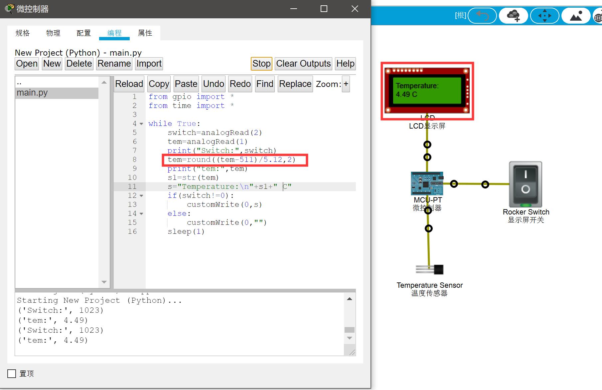Click the Copy button in editor toolbar
This screenshot has width=602, height=390.
tap(159, 84)
